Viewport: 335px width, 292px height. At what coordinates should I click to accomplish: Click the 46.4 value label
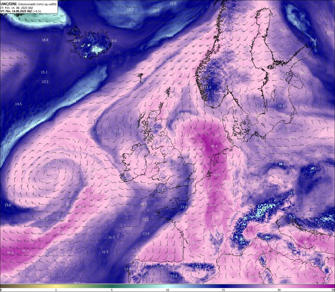pyautogui.click(x=25, y=251)
